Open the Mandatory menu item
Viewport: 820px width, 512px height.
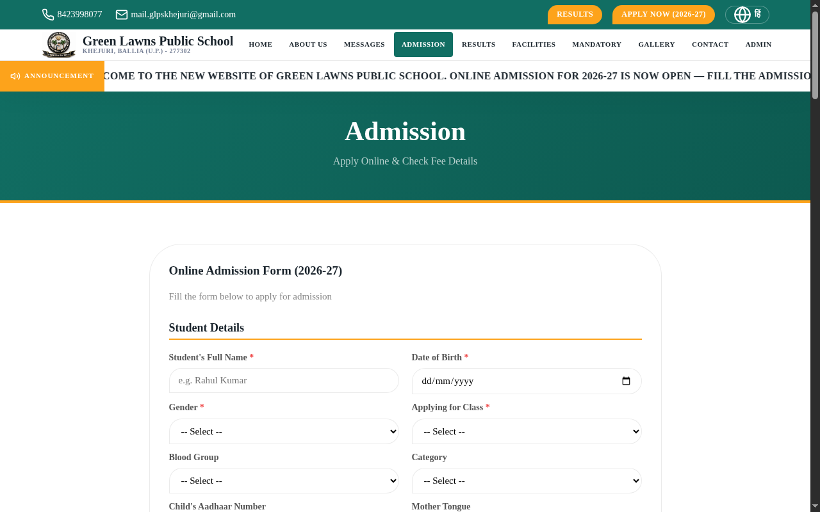597,45
